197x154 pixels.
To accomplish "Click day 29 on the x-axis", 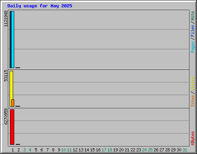I will (x=173, y=150).
